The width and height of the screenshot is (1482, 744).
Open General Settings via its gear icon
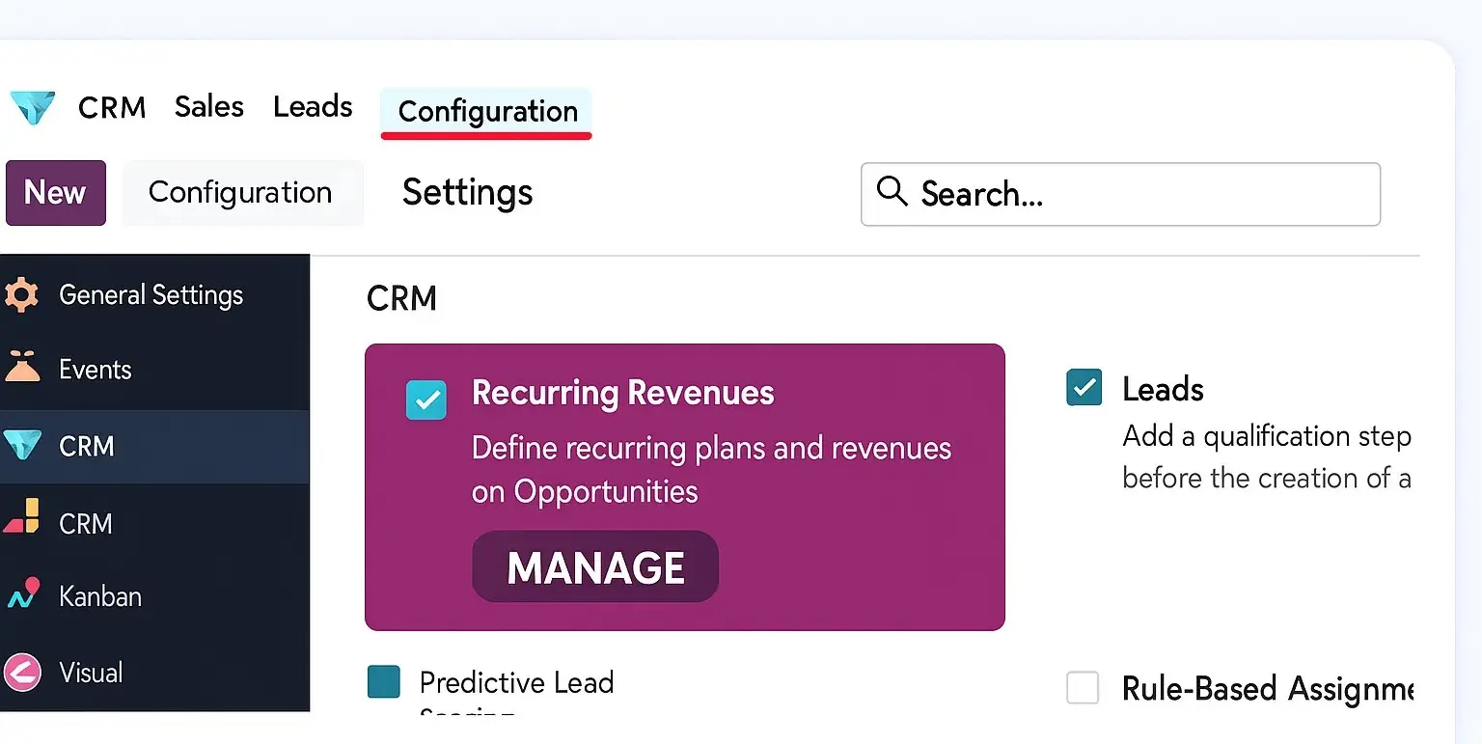(x=20, y=294)
